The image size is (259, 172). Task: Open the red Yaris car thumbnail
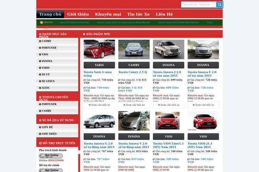tap(99, 49)
